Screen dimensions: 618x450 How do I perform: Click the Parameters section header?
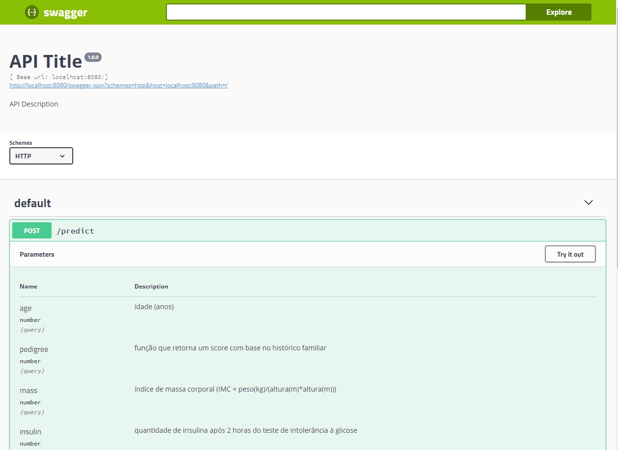37,255
